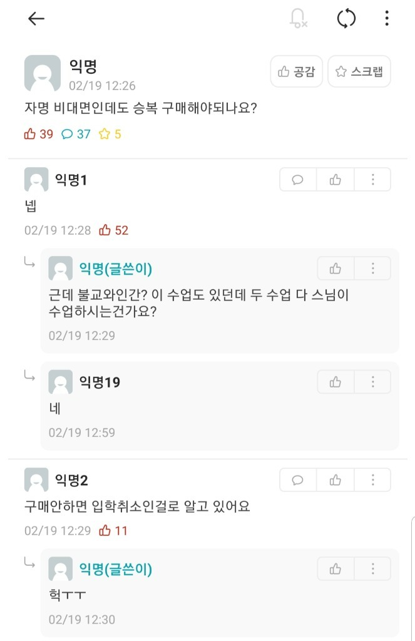Like the 익명1 comment
415x641 pixels.
[336, 180]
